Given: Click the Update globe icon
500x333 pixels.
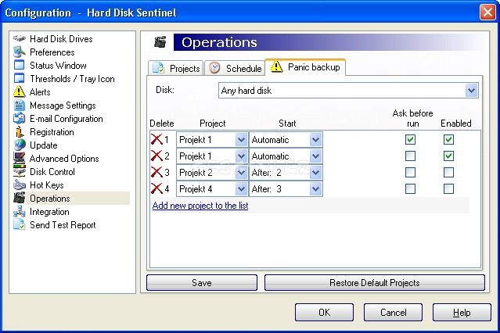Looking at the screenshot, I should [x=20, y=145].
